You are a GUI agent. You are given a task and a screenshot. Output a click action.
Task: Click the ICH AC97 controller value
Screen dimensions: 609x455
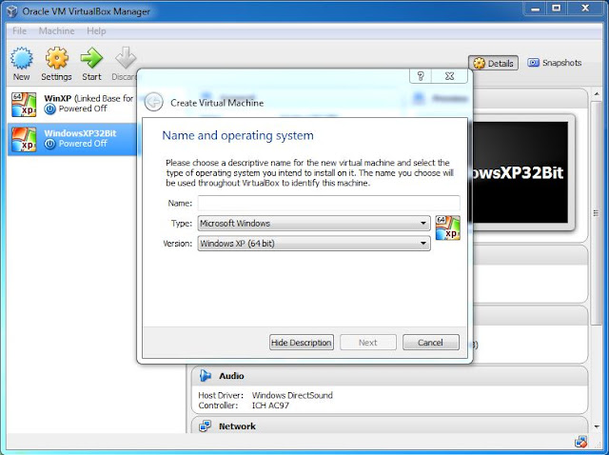(270, 406)
